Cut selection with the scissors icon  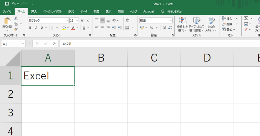(16, 18)
